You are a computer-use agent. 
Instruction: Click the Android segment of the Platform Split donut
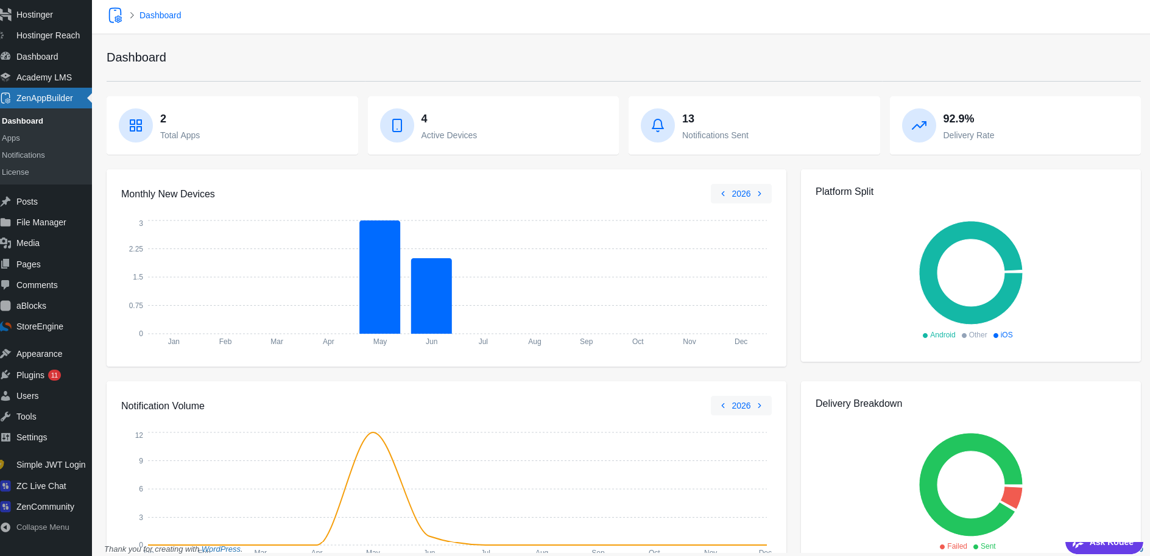[x=928, y=273]
